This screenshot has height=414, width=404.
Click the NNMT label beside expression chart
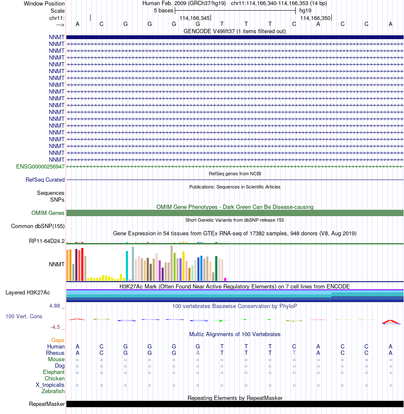point(57,264)
